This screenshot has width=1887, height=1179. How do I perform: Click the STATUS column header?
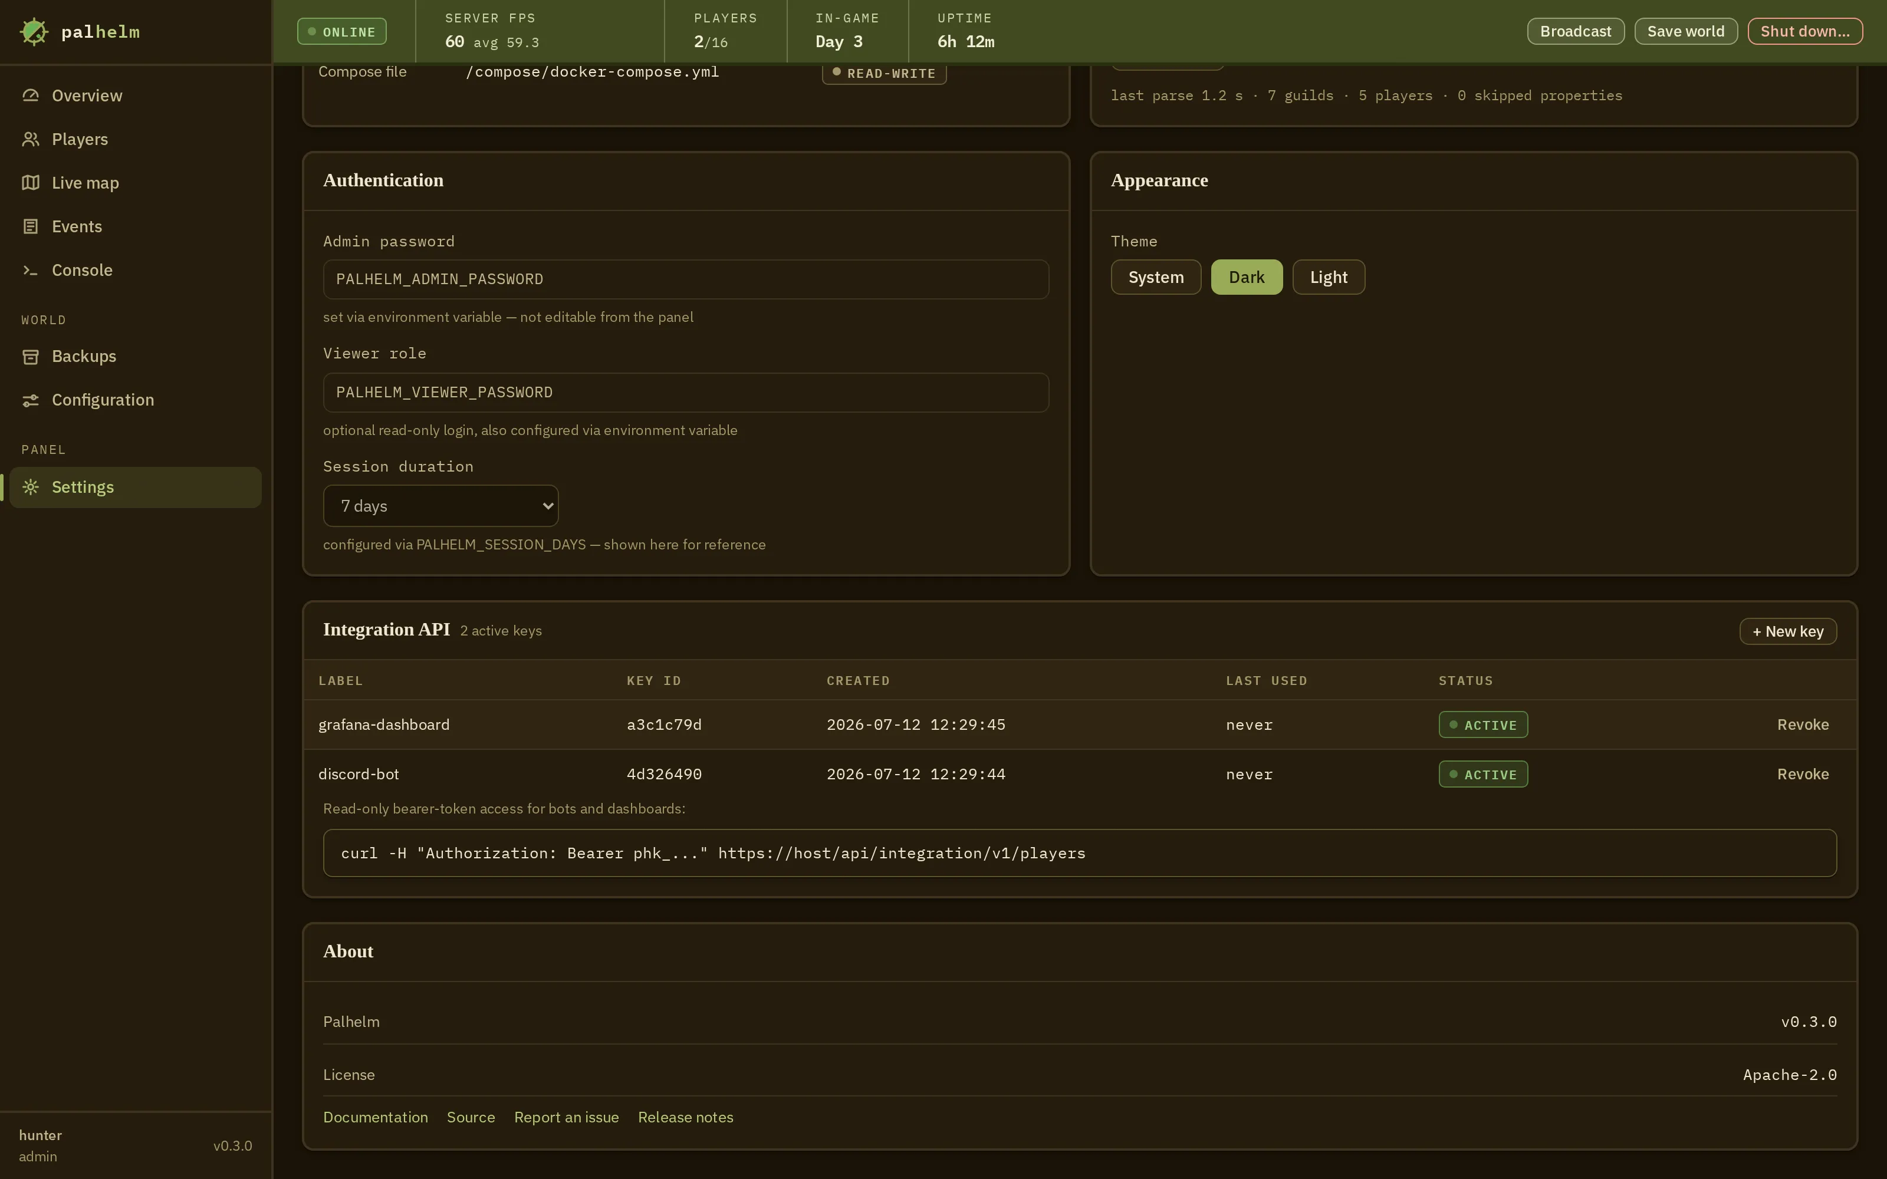1465,681
